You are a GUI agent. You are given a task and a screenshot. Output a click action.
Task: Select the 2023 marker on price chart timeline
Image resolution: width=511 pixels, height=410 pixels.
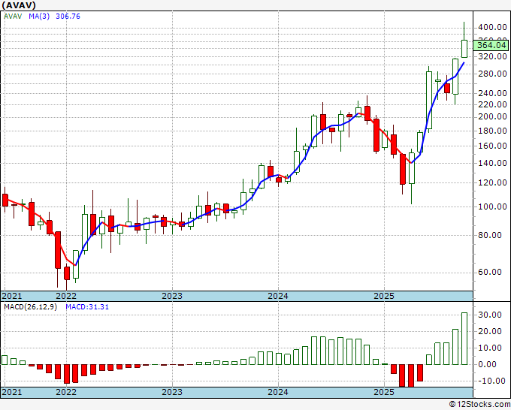click(x=172, y=297)
